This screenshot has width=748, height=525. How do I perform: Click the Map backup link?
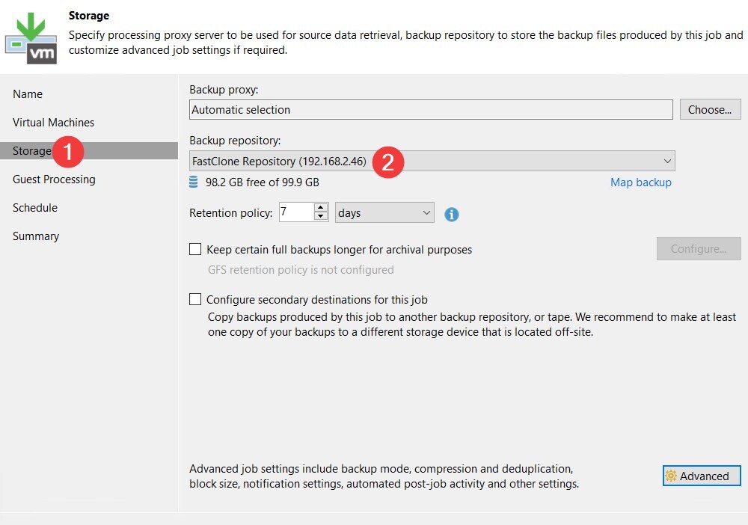640,182
